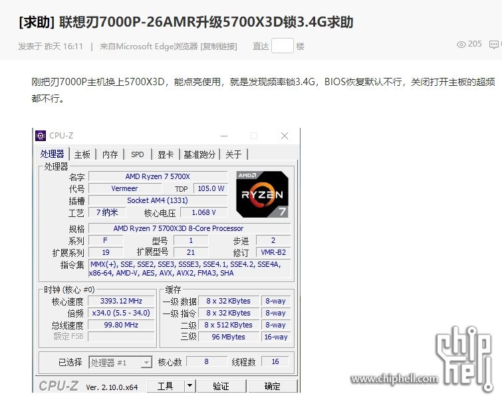
Task: Click 来自Microsoft Edge浏览器 text
Action: pos(149,47)
